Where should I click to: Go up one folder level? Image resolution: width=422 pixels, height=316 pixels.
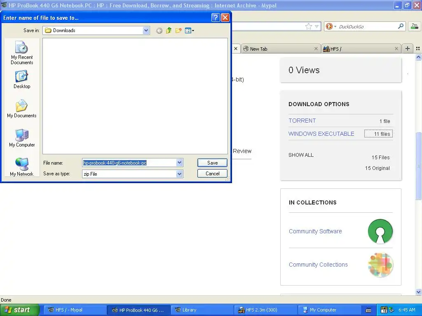169,30
